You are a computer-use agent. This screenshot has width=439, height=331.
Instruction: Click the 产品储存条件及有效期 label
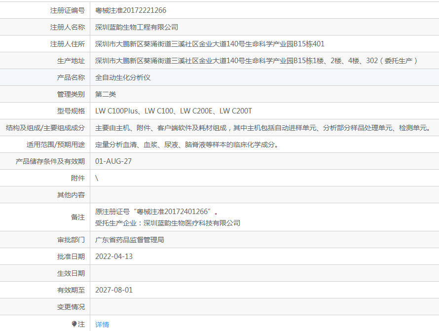[50, 162]
